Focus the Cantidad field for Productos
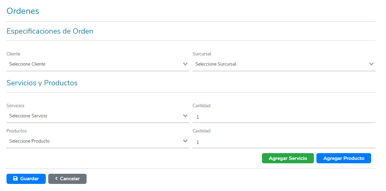The width and height of the screenshot is (386, 191). click(284, 142)
